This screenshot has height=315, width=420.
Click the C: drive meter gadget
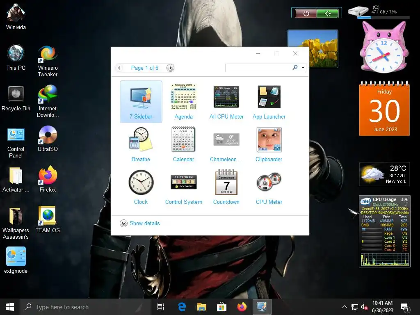[379, 12]
